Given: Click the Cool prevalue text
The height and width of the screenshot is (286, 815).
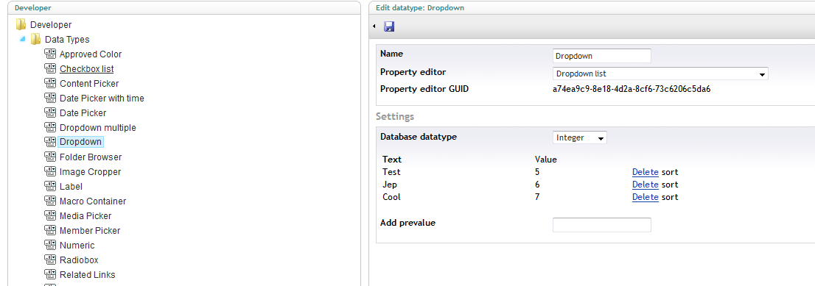Looking at the screenshot, I should 391,197.
